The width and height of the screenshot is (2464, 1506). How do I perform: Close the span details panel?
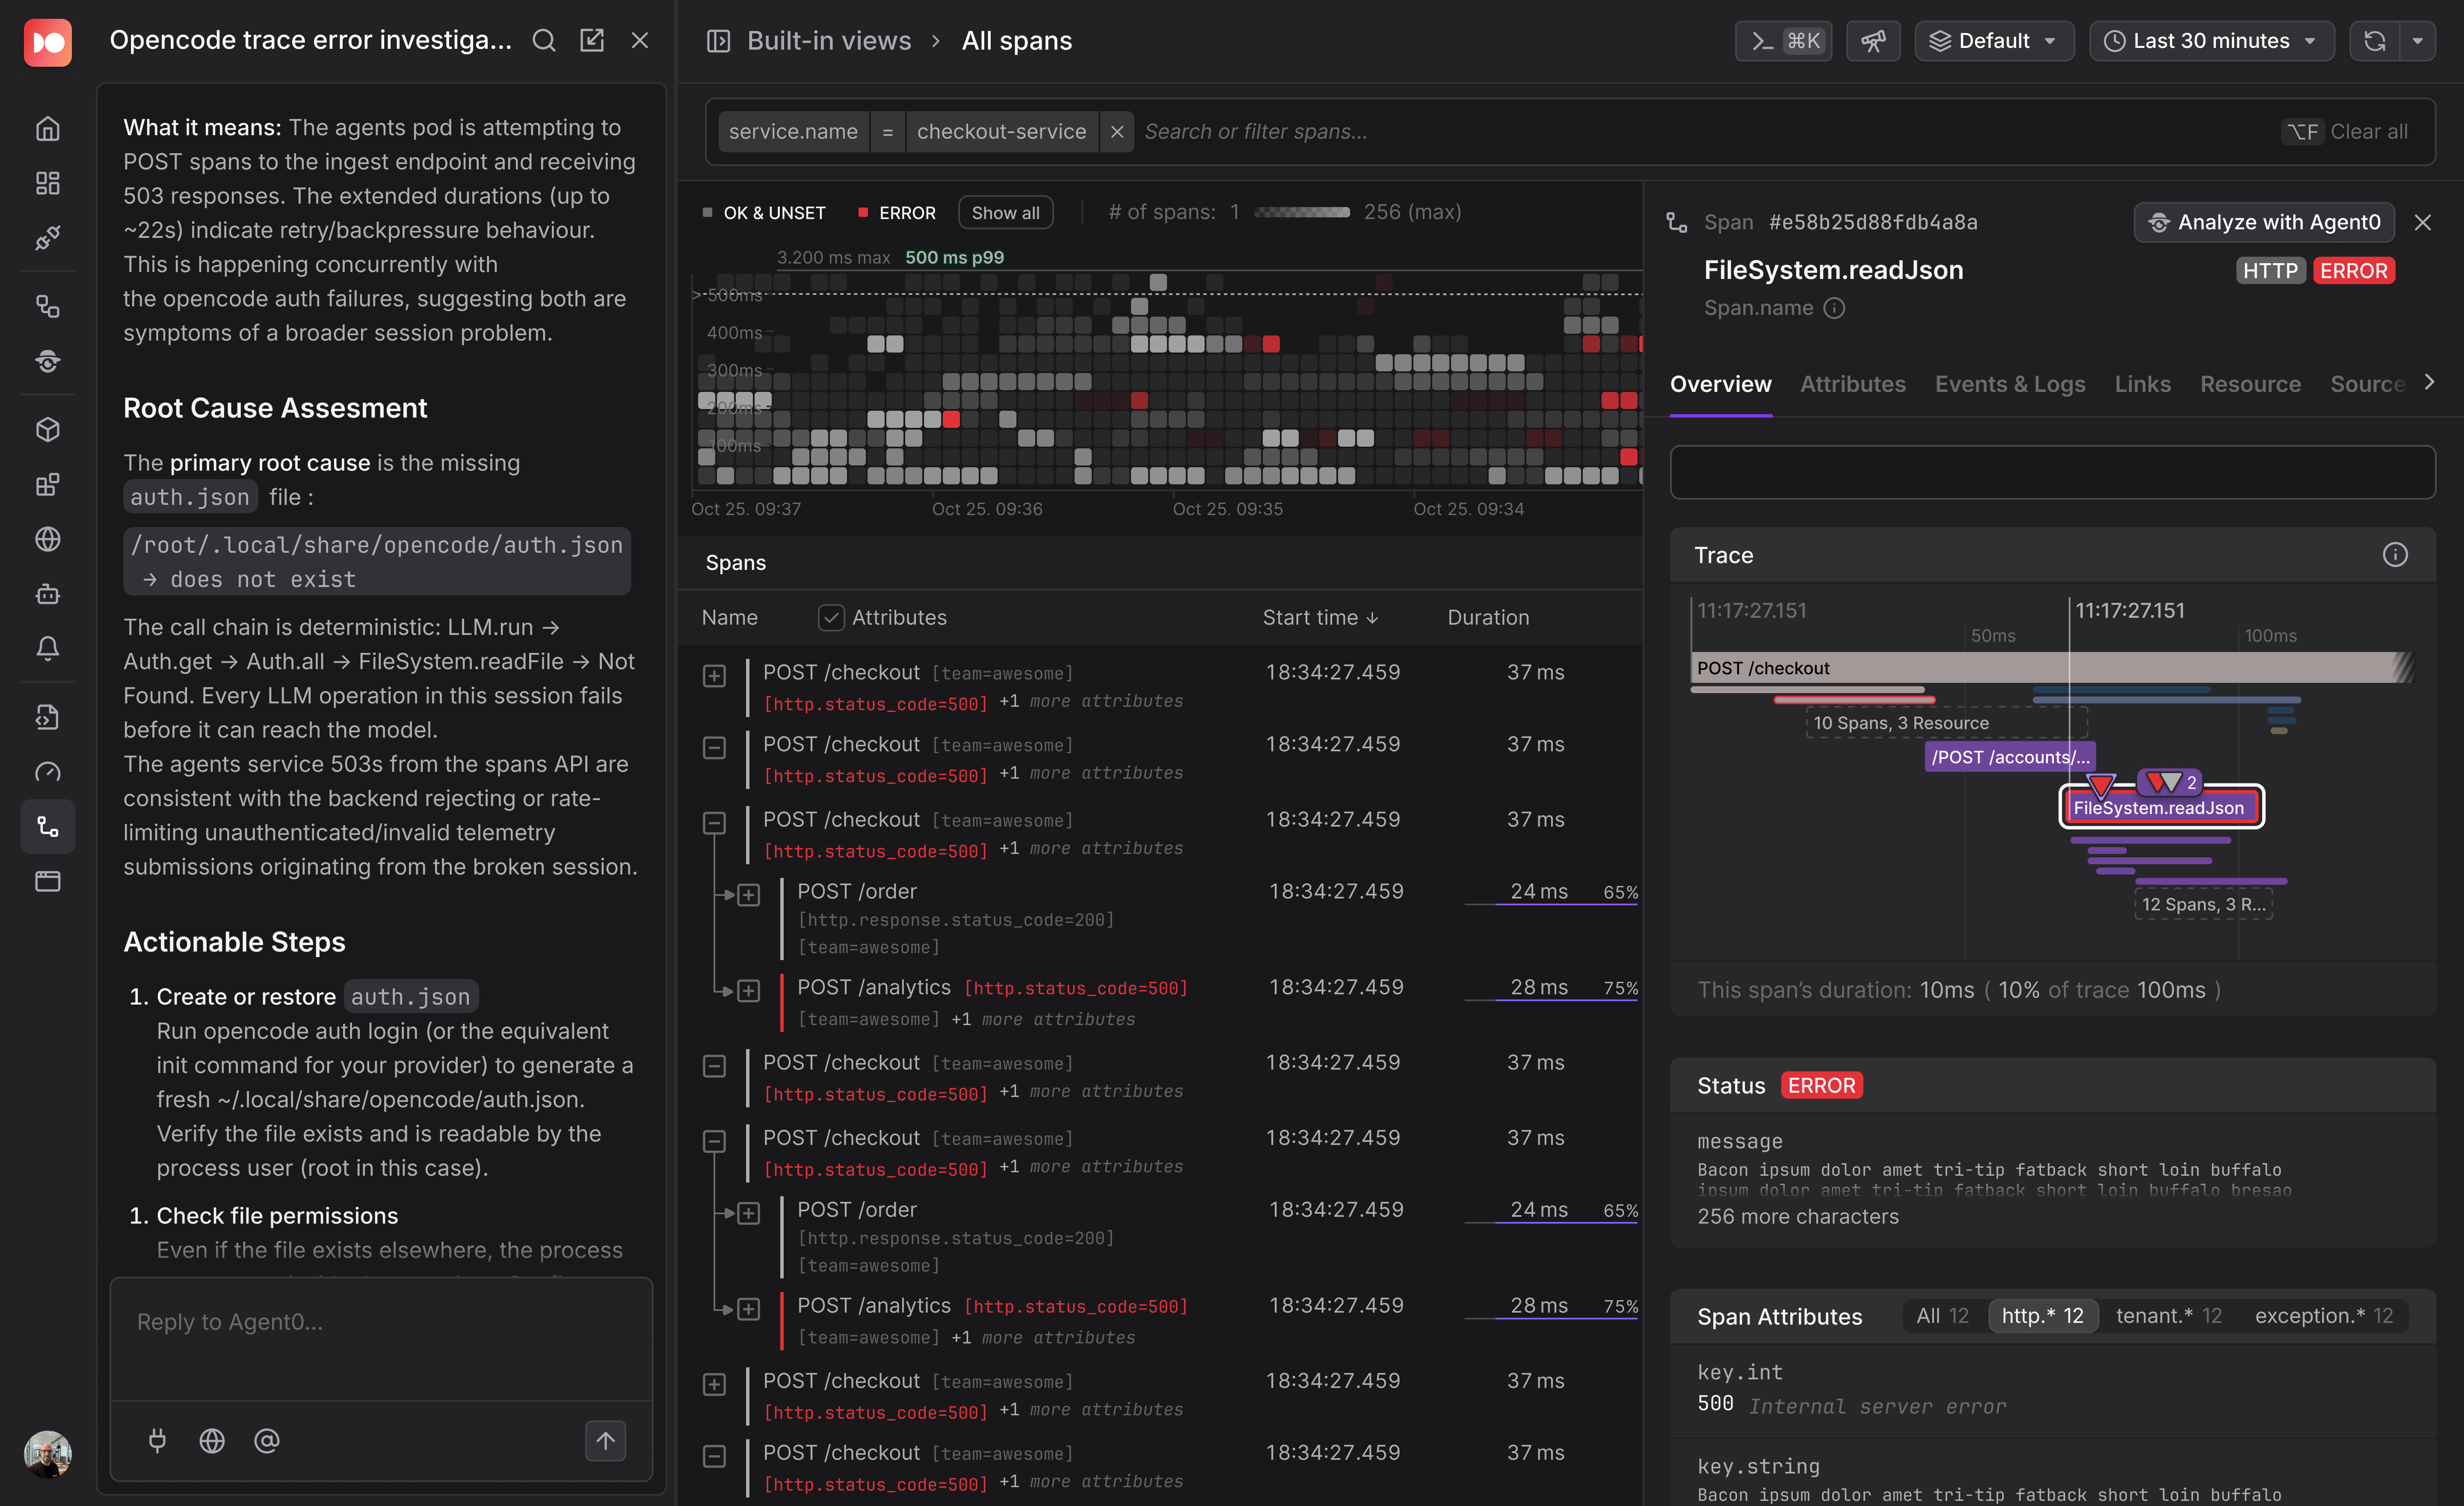tap(2422, 222)
